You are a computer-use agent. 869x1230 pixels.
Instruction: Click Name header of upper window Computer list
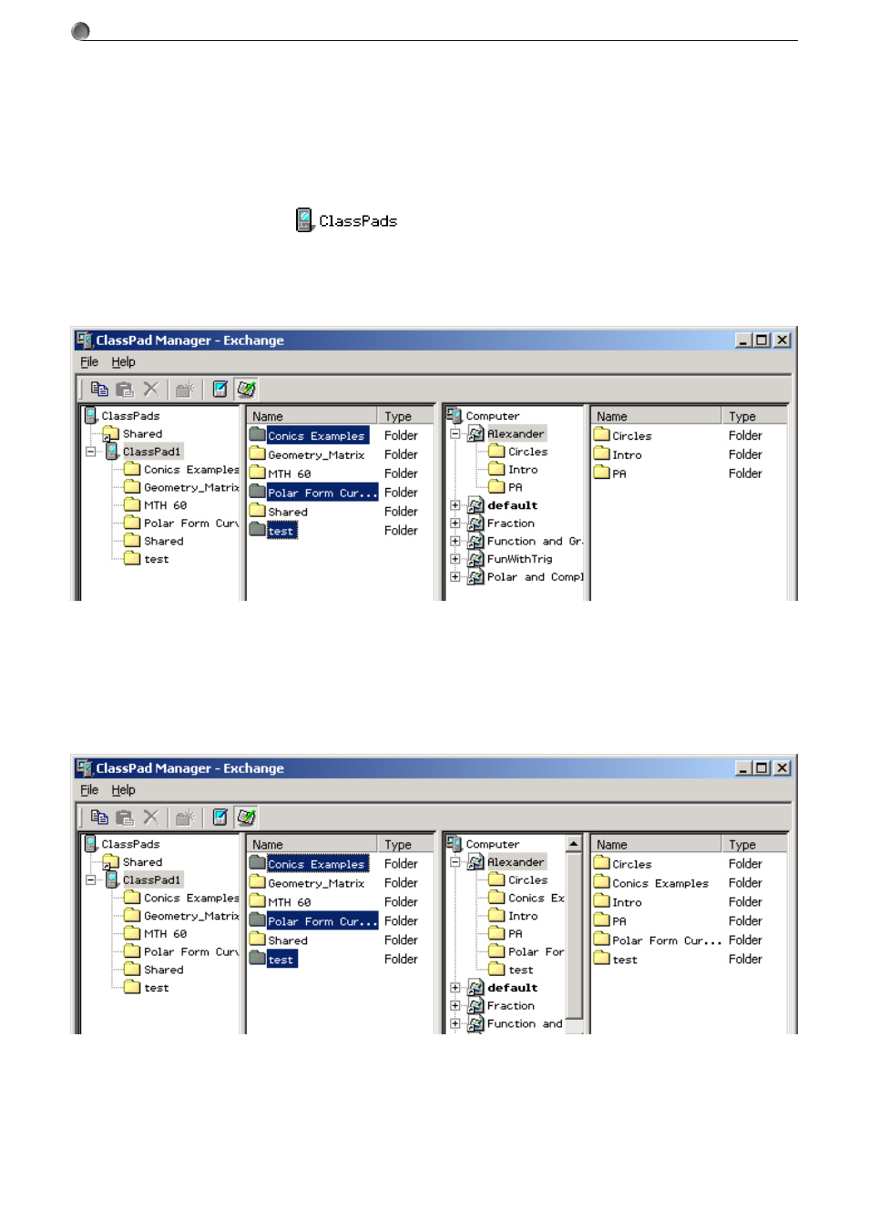coord(656,416)
